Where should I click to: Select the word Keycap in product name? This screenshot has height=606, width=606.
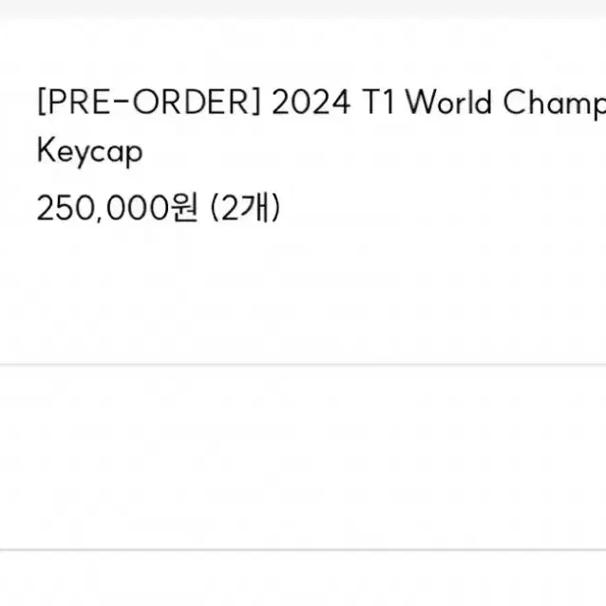coord(89,152)
